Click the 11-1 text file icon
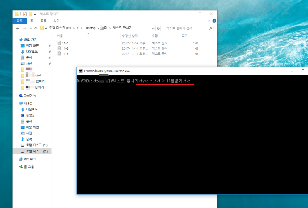Screen dimensions: 308x208 (x=59, y=43)
